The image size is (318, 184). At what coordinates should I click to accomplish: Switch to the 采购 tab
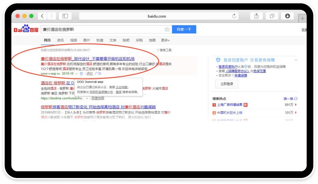pos(139,40)
